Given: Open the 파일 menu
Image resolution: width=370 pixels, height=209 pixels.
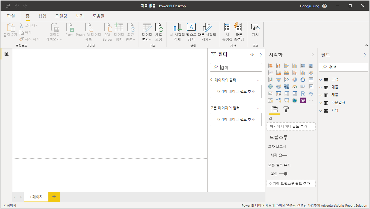Looking at the screenshot, I should (x=11, y=16).
